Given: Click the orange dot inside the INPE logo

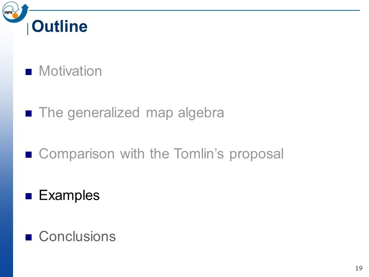Looking at the screenshot, I should click(x=15, y=16).
